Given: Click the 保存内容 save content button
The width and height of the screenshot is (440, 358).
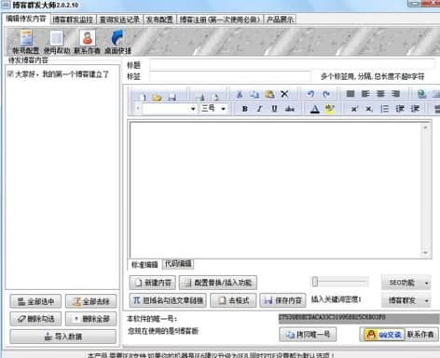Looking at the screenshot, I should click(x=282, y=300).
